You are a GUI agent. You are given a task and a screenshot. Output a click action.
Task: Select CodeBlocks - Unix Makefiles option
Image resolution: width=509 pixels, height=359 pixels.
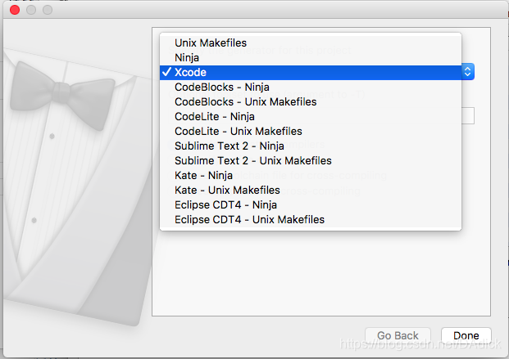coord(311,101)
